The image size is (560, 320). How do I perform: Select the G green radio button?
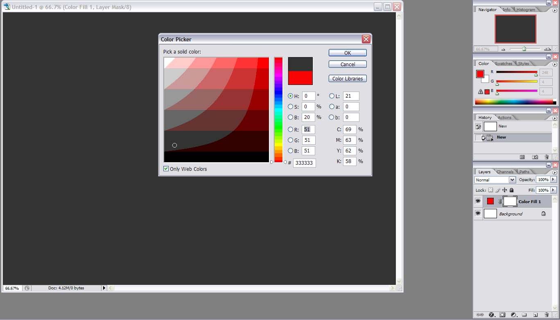(291, 140)
